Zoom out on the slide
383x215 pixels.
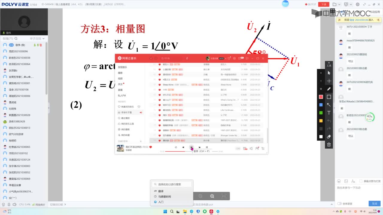click(200, 196)
